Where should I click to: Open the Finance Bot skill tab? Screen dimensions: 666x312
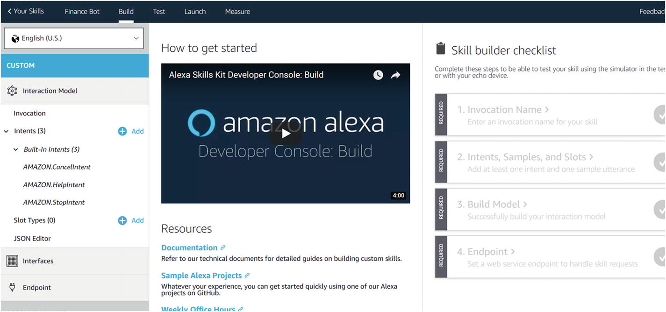point(82,11)
